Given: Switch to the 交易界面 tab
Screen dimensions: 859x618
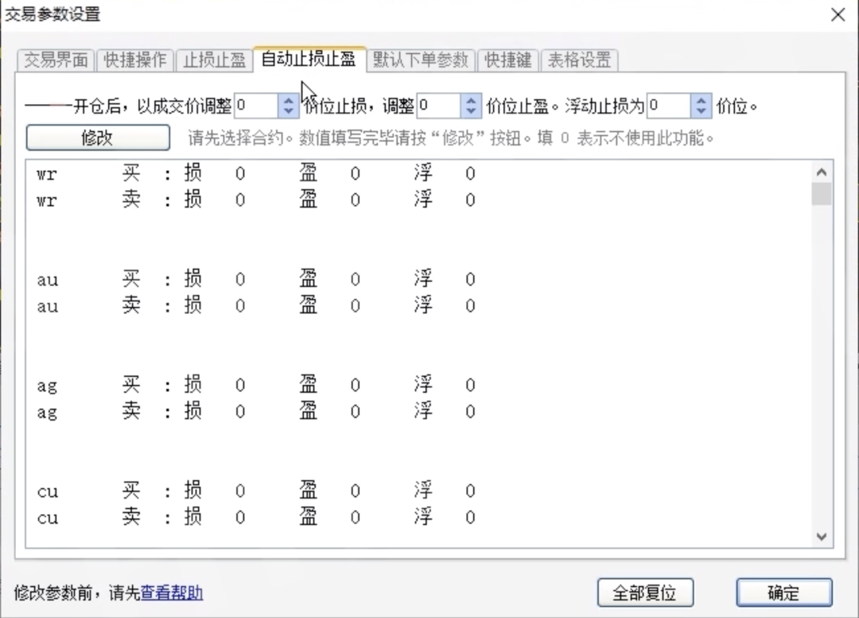Looking at the screenshot, I should (55, 60).
